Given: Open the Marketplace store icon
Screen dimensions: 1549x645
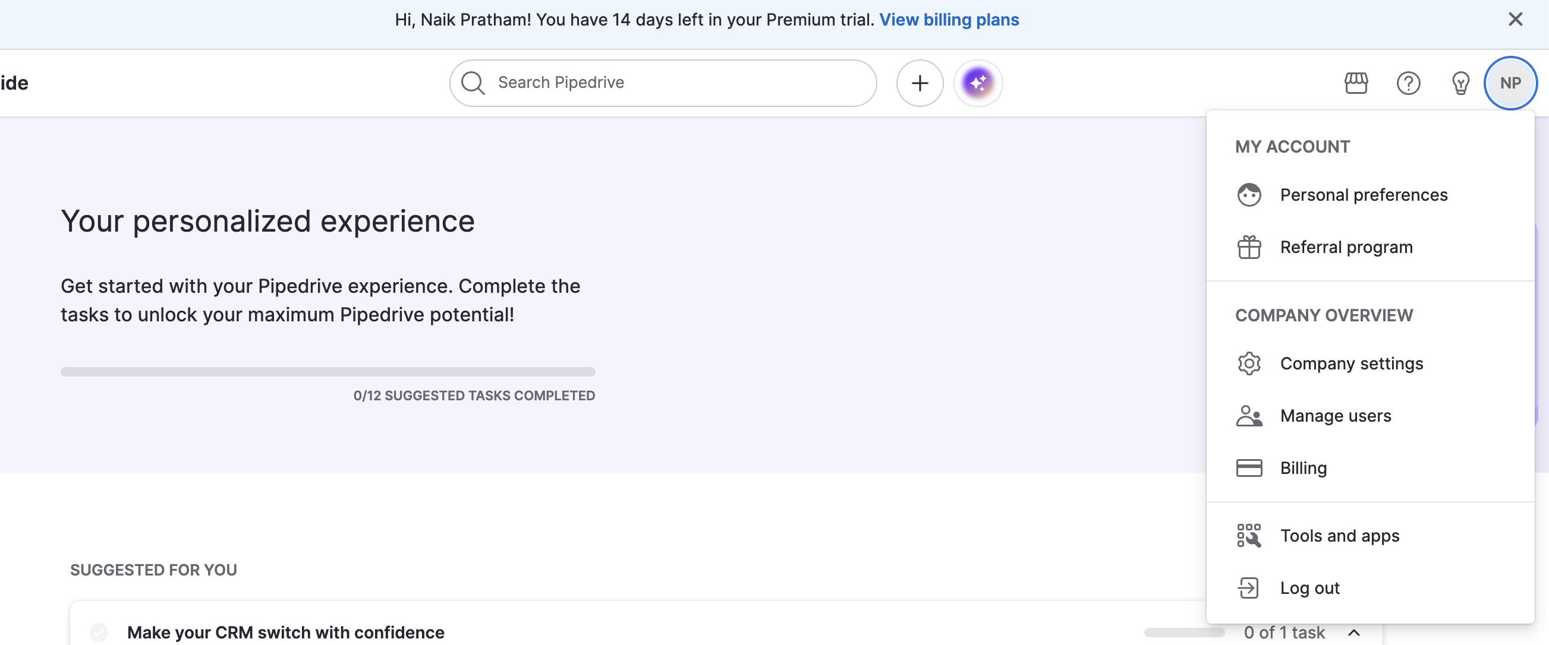Looking at the screenshot, I should (x=1356, y=83).
